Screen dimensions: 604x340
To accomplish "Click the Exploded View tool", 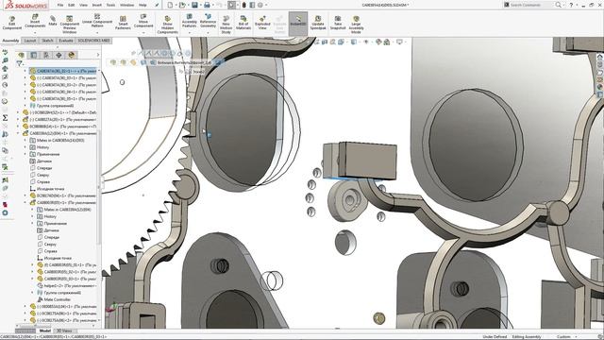I will [x=262, y=23].
